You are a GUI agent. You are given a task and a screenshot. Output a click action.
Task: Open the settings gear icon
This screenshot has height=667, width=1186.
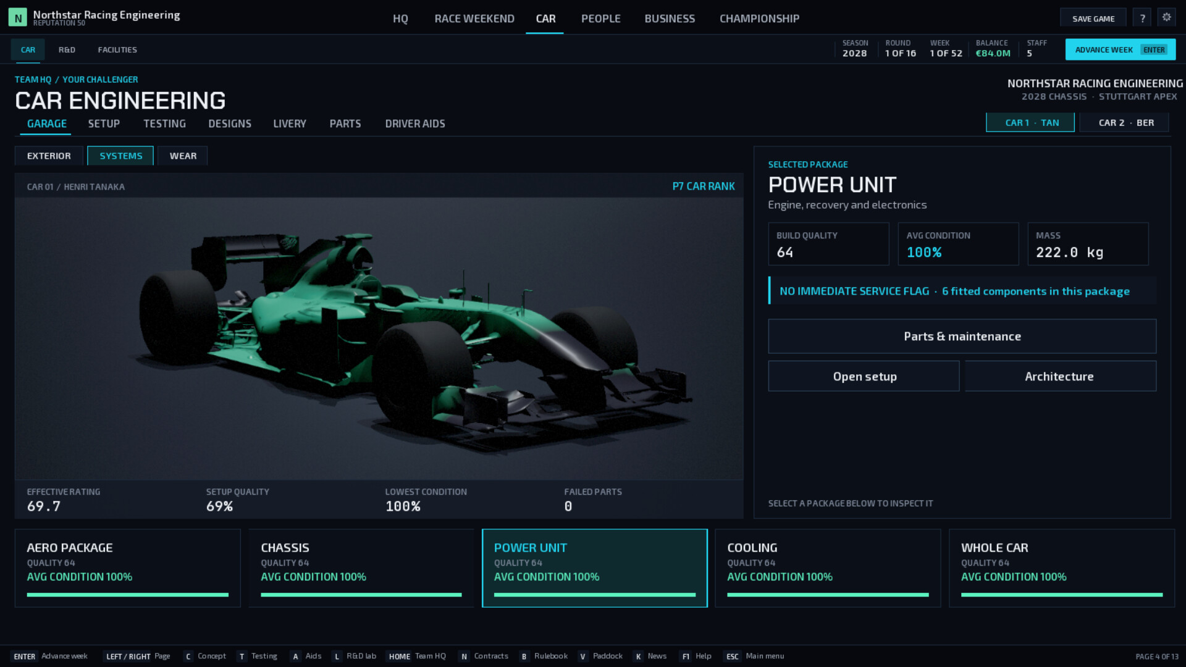coord(1166,18)
